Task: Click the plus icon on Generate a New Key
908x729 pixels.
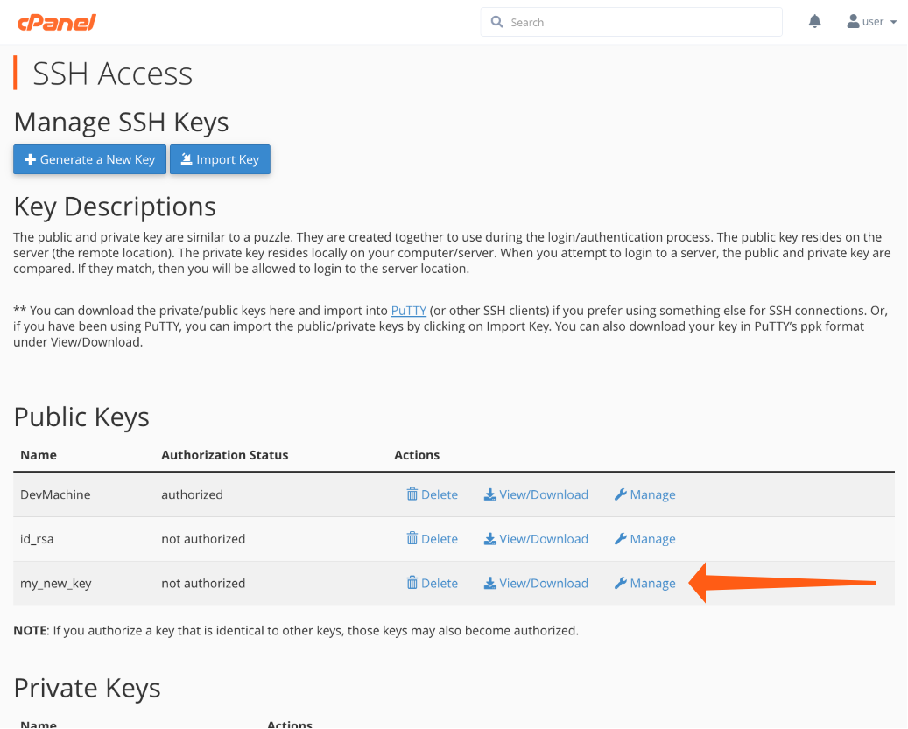Action: pyautogui.click(x=31, y=159)
